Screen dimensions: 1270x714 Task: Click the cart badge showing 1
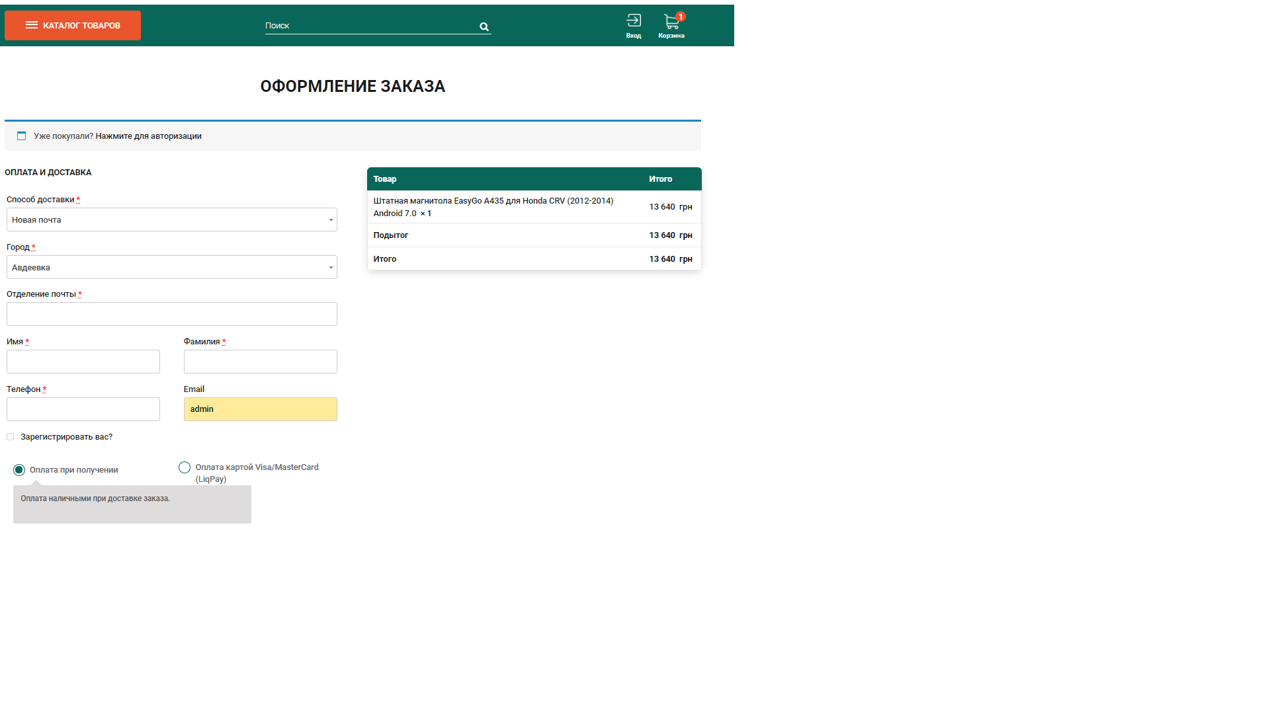(681, 17)
